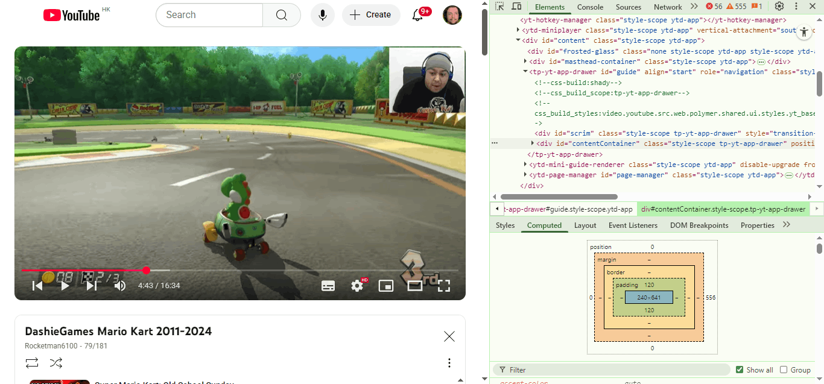This screenshot has height=384, width=824.
Task: Open the DOM Breakpoints pane tab
Action: pyautogui.click(x=699, y=225)
